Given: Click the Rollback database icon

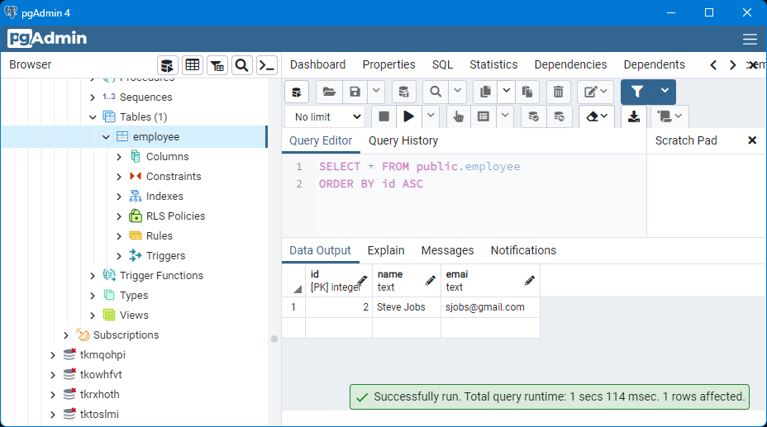Looking at the screenshot, I should (559, 116).
